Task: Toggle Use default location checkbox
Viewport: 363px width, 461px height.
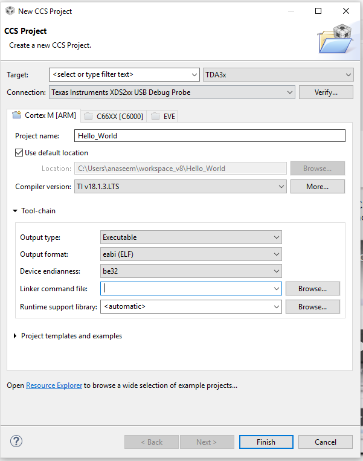Action: pyautogui.click(x=19, y=153)
